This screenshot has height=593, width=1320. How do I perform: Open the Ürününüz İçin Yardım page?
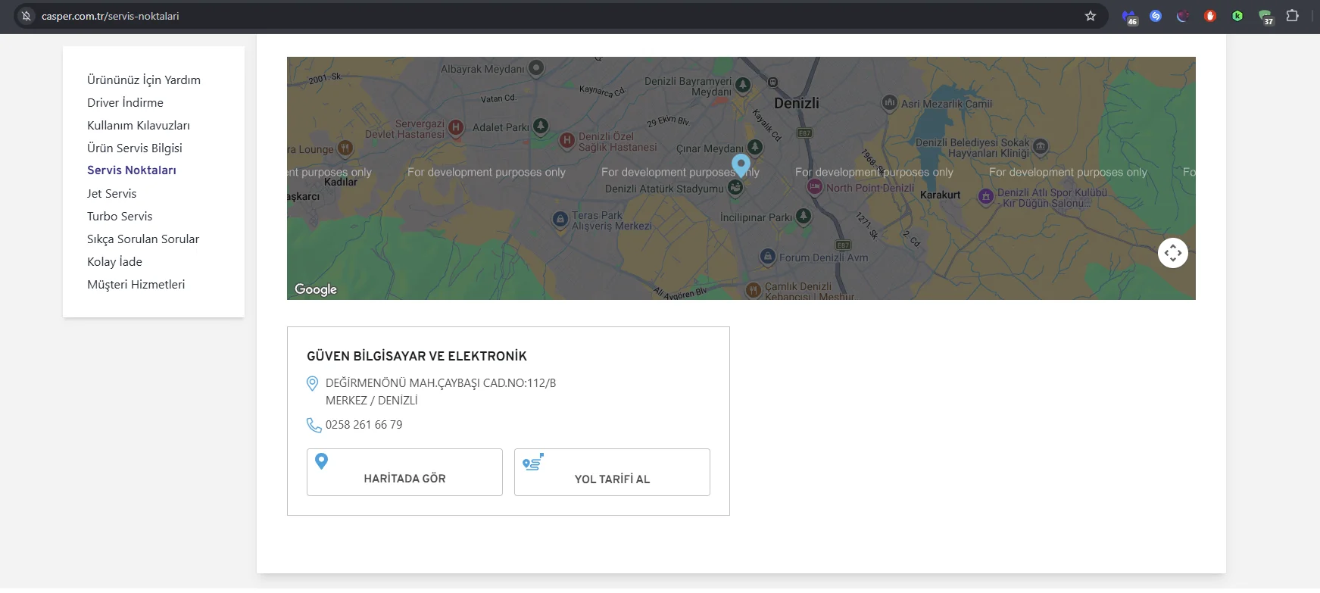coord(144,80)
